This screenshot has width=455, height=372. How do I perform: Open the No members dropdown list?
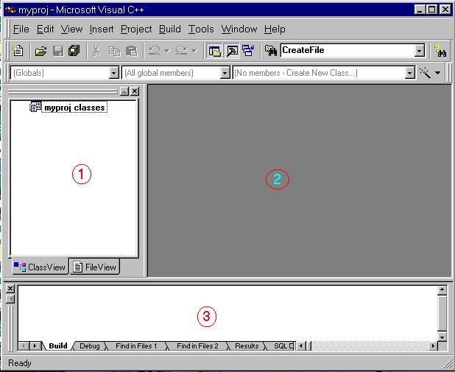pos(409,73)
